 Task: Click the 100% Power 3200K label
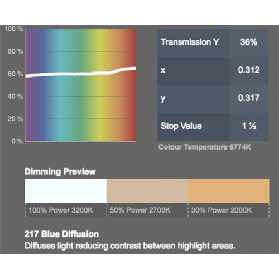tap(61, 210)
